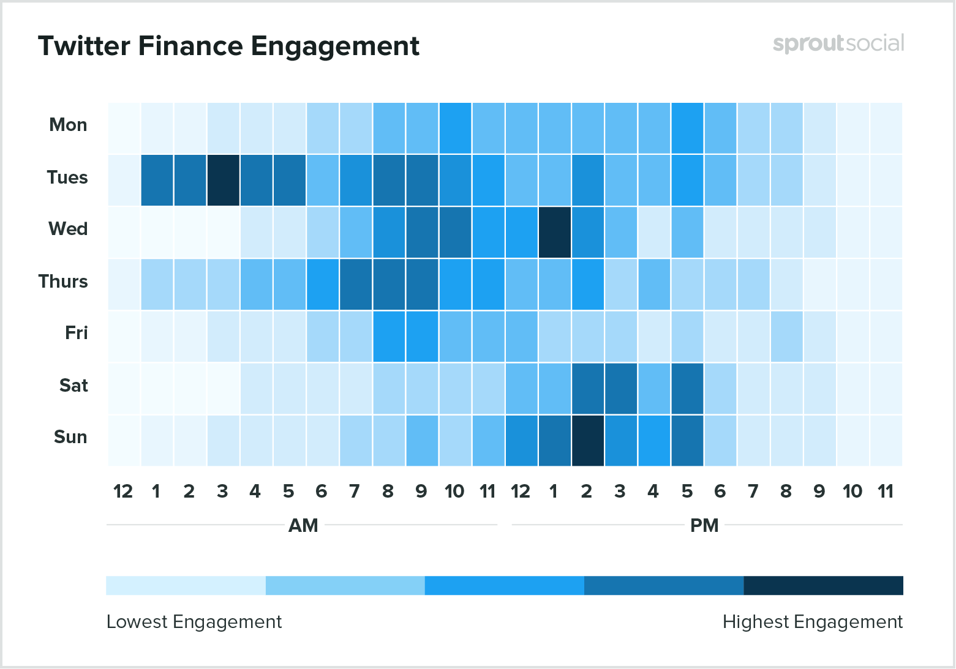Pick the middle bright-blue legend swatch
Screen dimensions: 956x669
tap(504, 585)
